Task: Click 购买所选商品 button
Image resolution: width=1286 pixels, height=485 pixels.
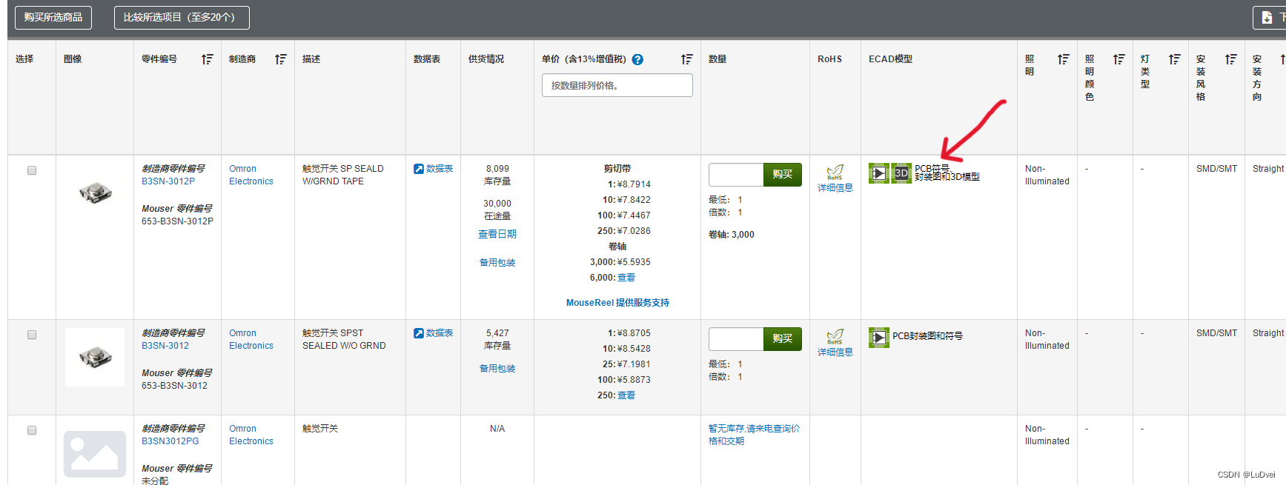Action: tap(53, 17)
